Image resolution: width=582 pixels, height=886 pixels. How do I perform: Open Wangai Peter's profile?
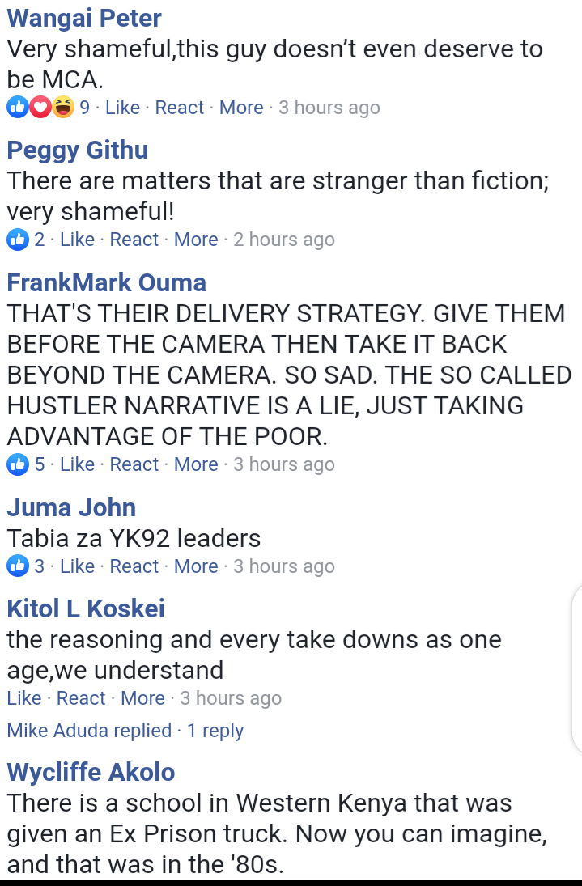tap(84, 18)
